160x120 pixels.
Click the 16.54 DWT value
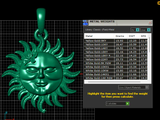[133, 59]
